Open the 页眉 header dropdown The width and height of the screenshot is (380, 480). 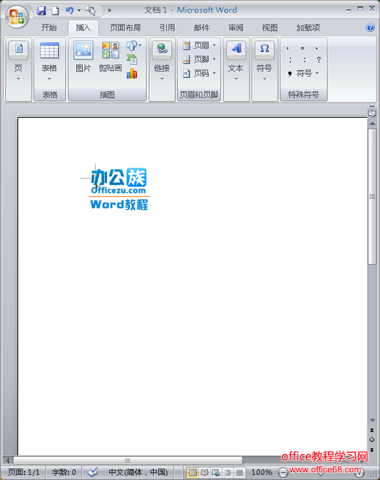tap(199, 46)
